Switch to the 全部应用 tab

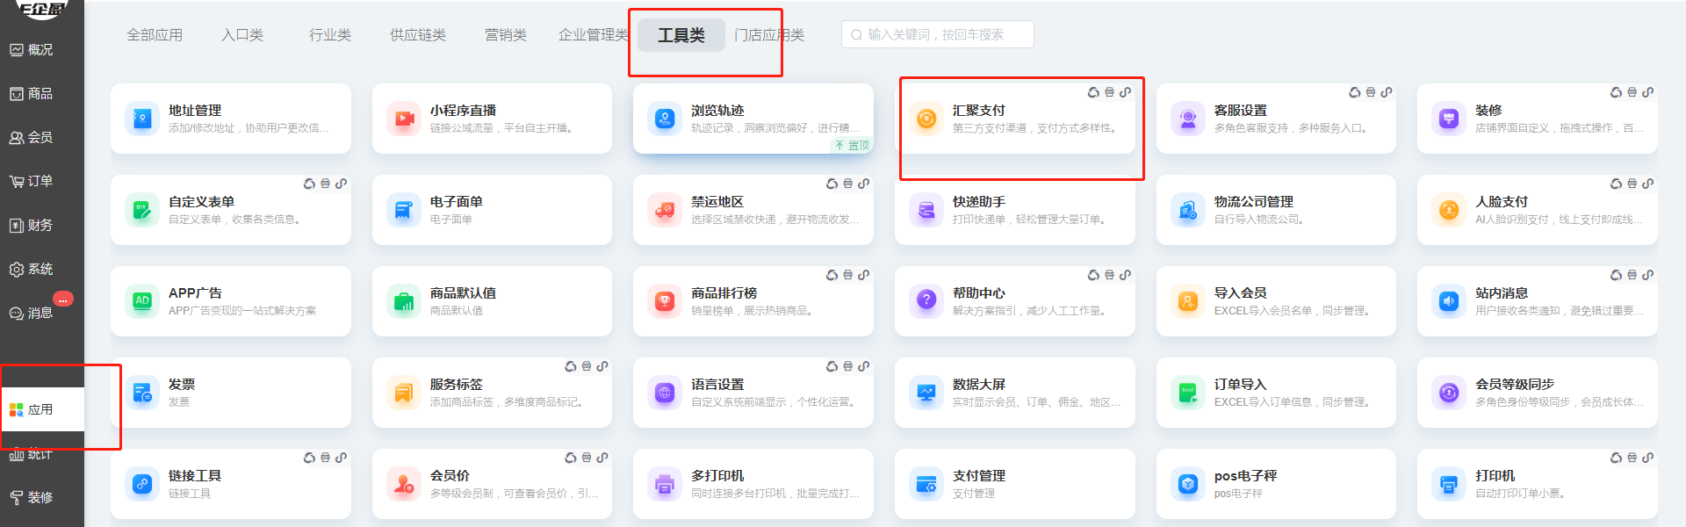[155, 35]
